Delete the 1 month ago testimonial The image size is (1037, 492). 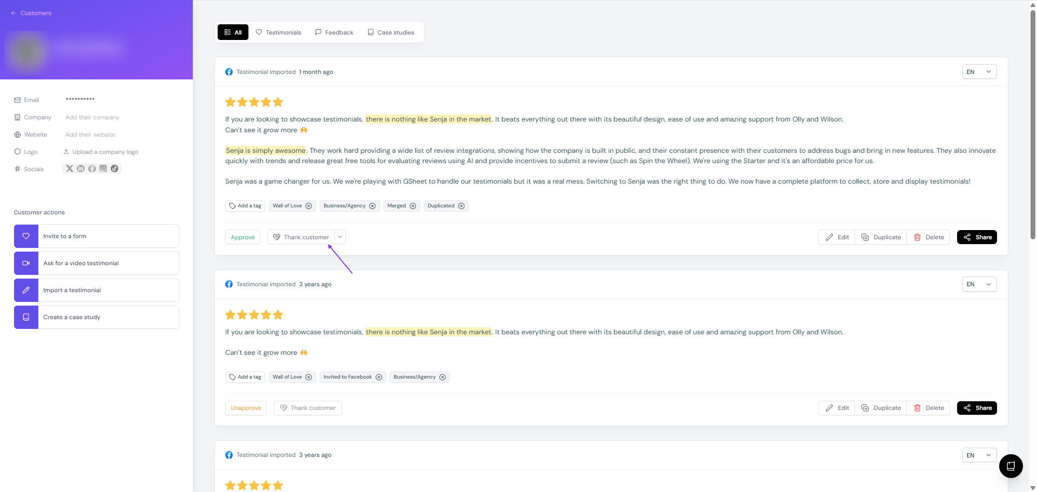pyautogui.click(x=929, y=237)
